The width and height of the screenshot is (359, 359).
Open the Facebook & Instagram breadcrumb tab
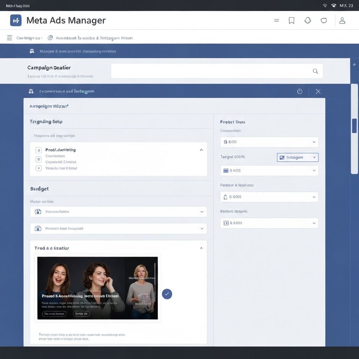click(x=94, y=38)
